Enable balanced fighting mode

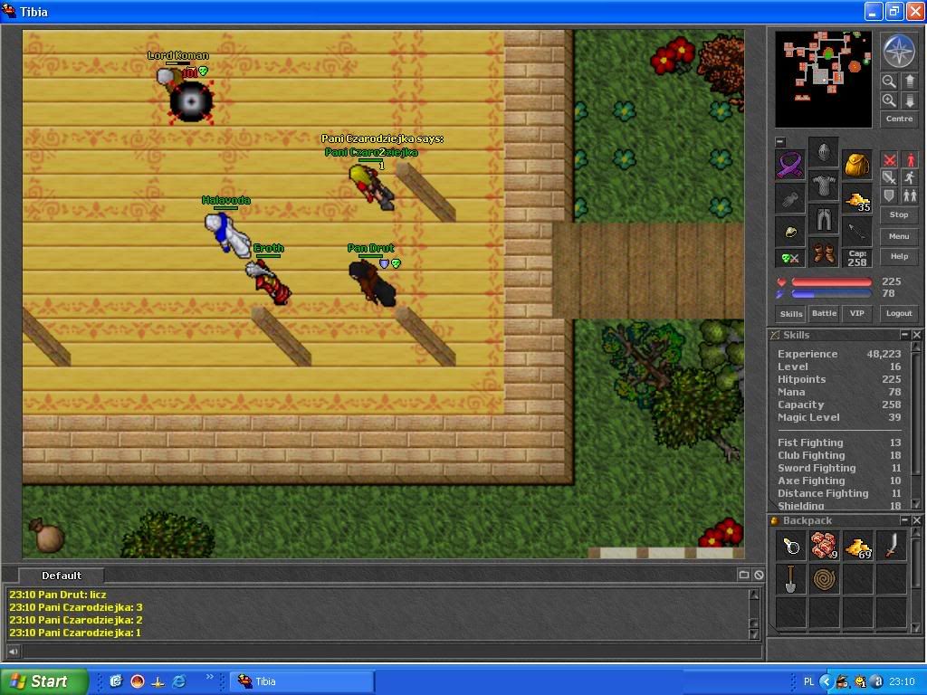click(889, 177)
